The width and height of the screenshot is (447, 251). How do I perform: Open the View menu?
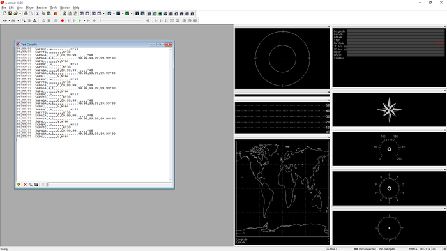[x=20, y=8]
